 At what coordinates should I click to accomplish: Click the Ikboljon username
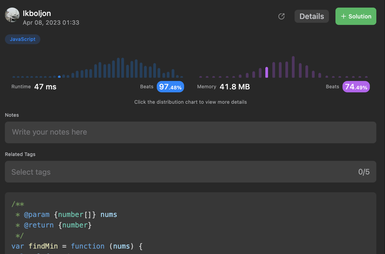37,13
